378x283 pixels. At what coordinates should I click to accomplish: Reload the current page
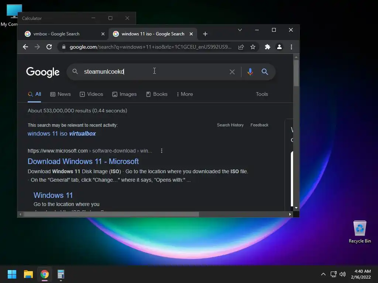[x=49, y=47]
